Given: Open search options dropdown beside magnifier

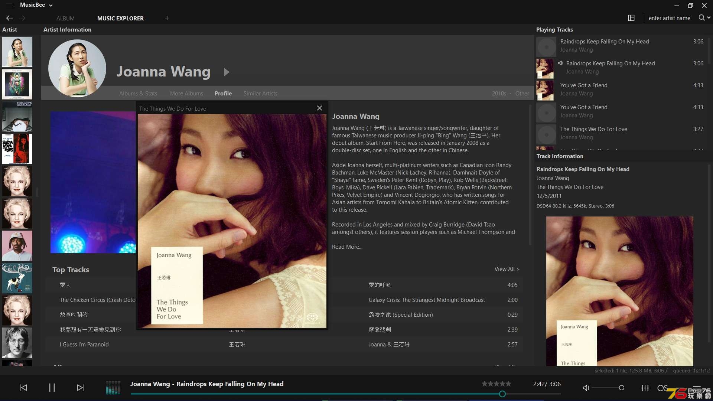Looking at the screenshot, I should pos(709,17).
